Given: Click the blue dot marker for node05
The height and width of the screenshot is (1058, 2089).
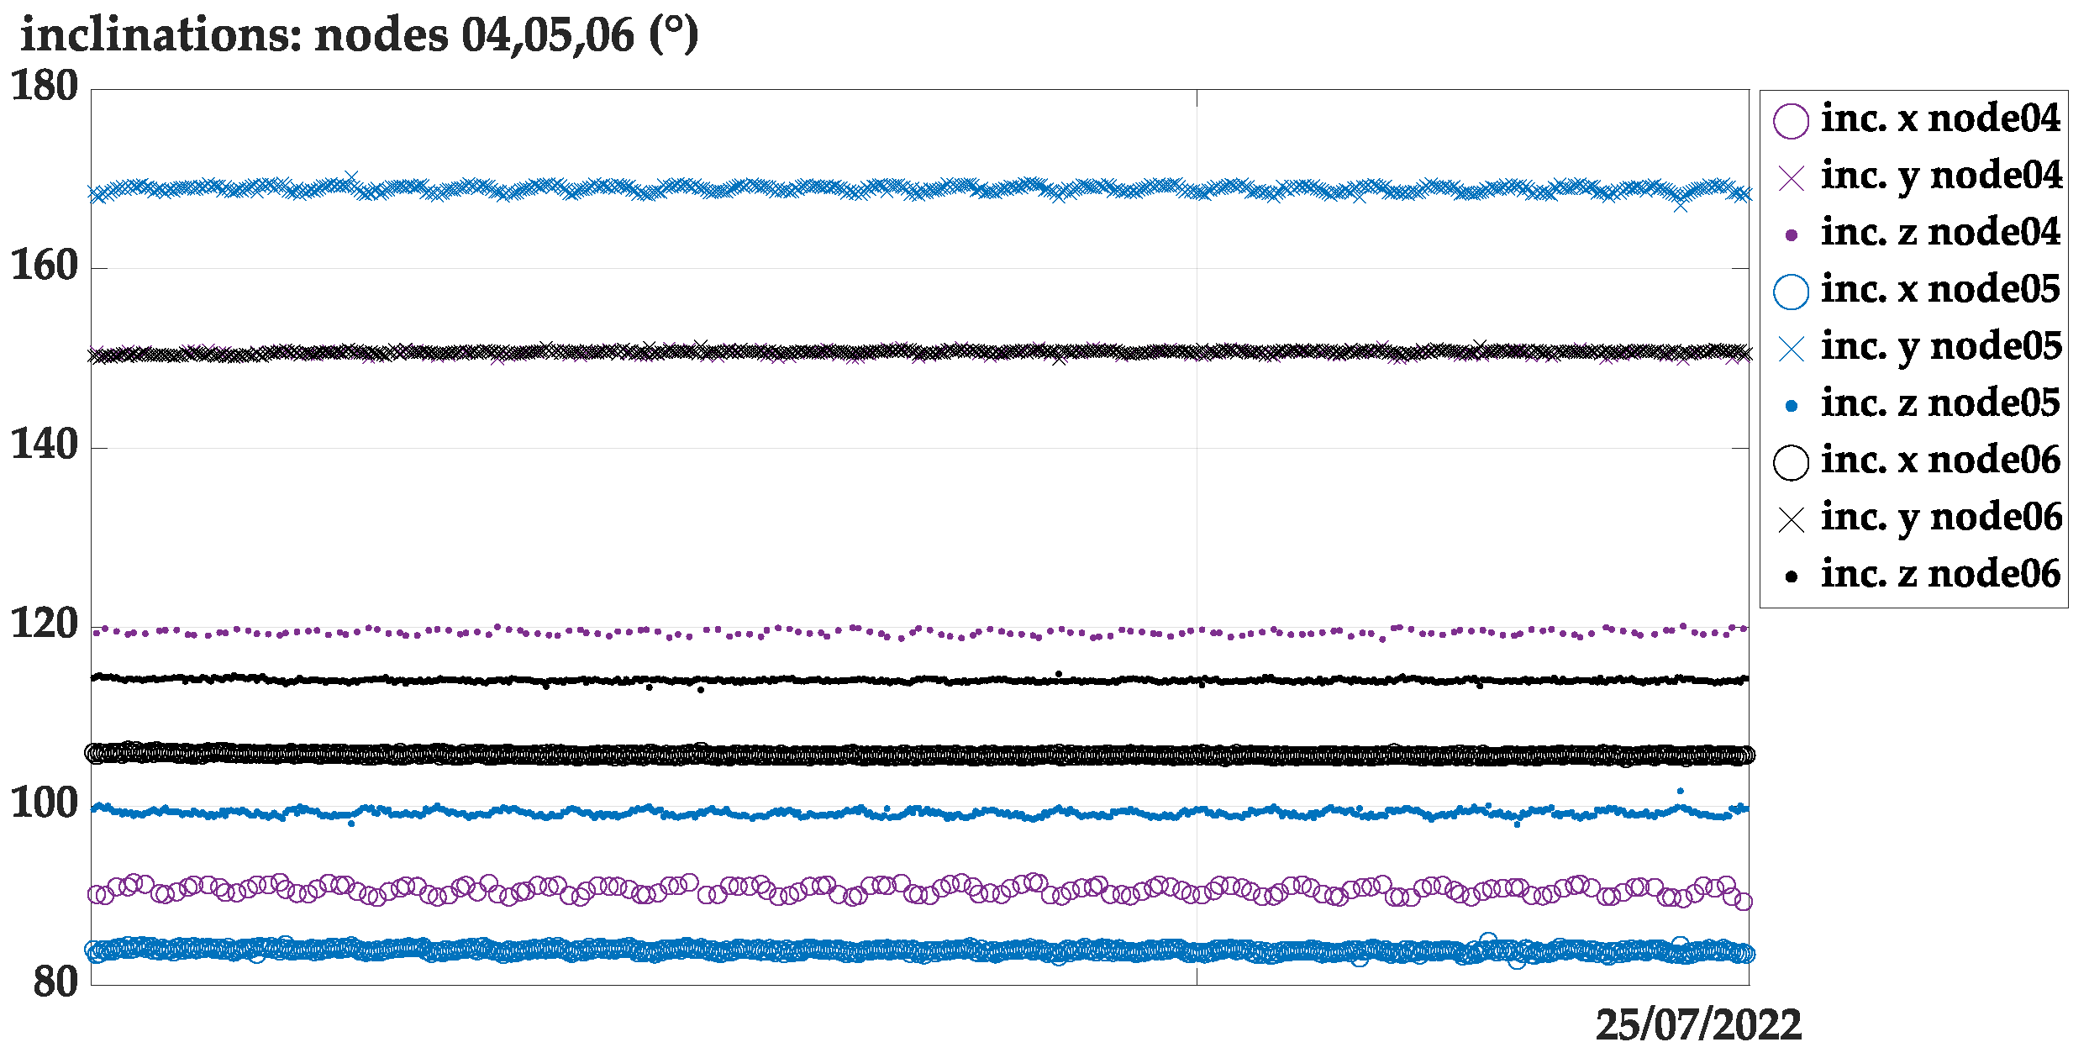Looking at the screenshot, I should point(1791,406).
